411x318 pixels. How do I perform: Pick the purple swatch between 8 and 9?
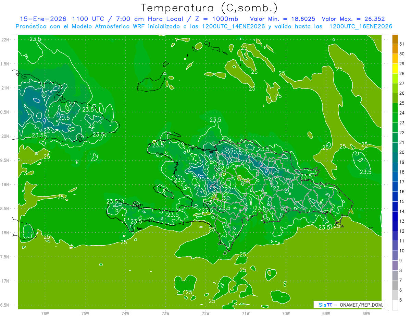[x=395, y=266]
